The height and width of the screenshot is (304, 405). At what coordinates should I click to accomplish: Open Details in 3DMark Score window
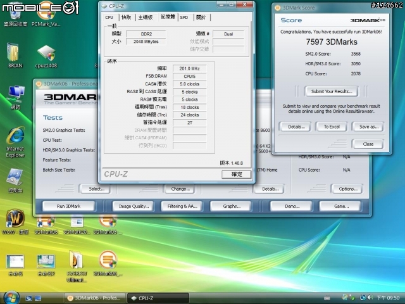coord(296,127)
